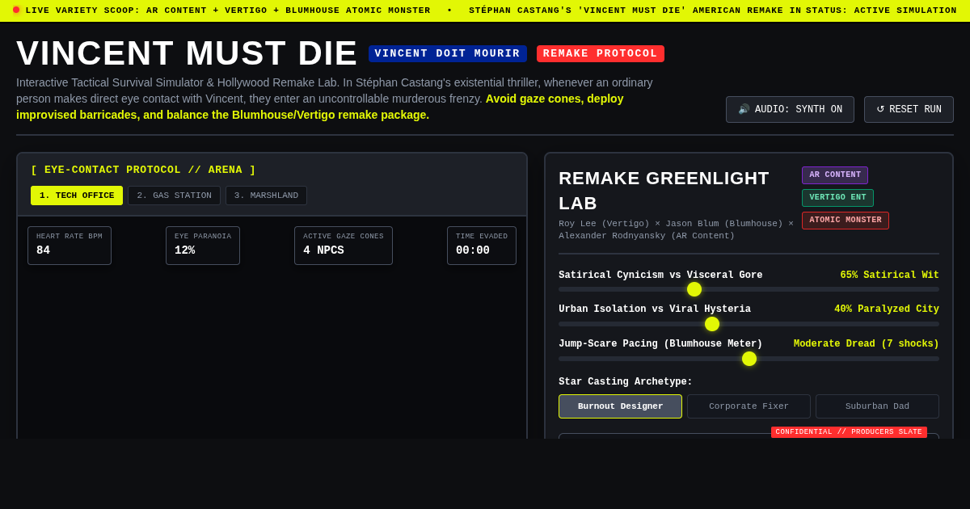The image size is (970, 509).
Task: Click the 40% Paralyzed City value
Action: pos(887,309)
